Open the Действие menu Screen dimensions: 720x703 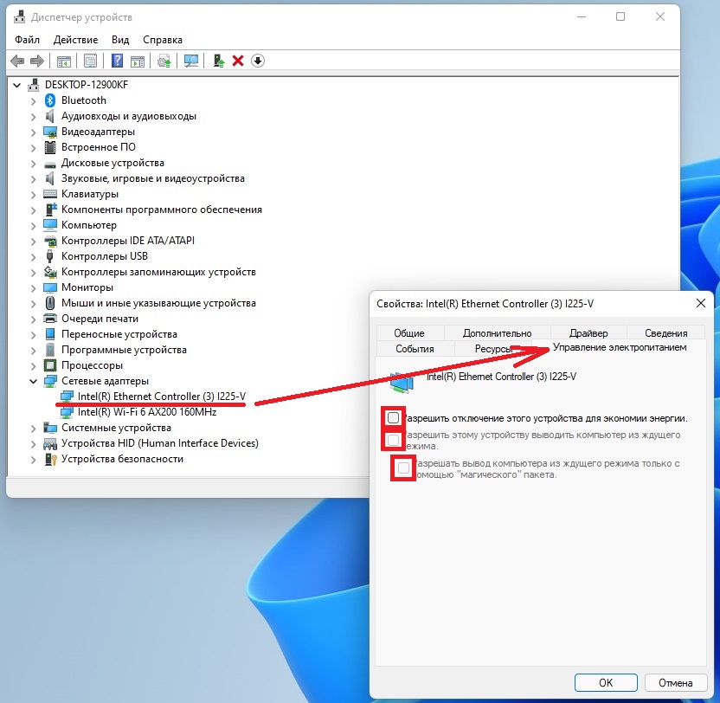click(x=76, y=40)
